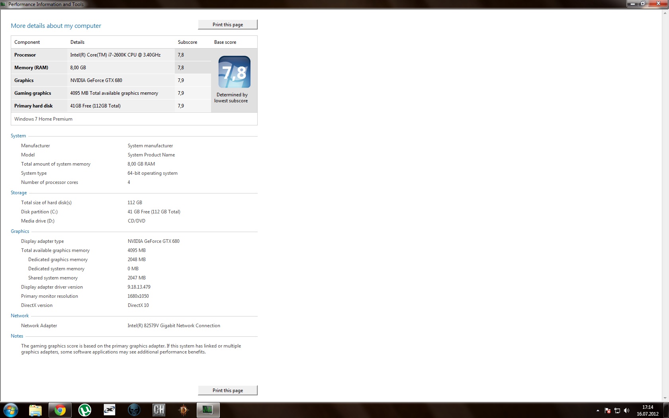Click the scrollbar down arrow

(665, 398)
